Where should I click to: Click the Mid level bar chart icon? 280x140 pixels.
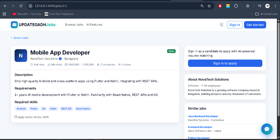[49, 64]
